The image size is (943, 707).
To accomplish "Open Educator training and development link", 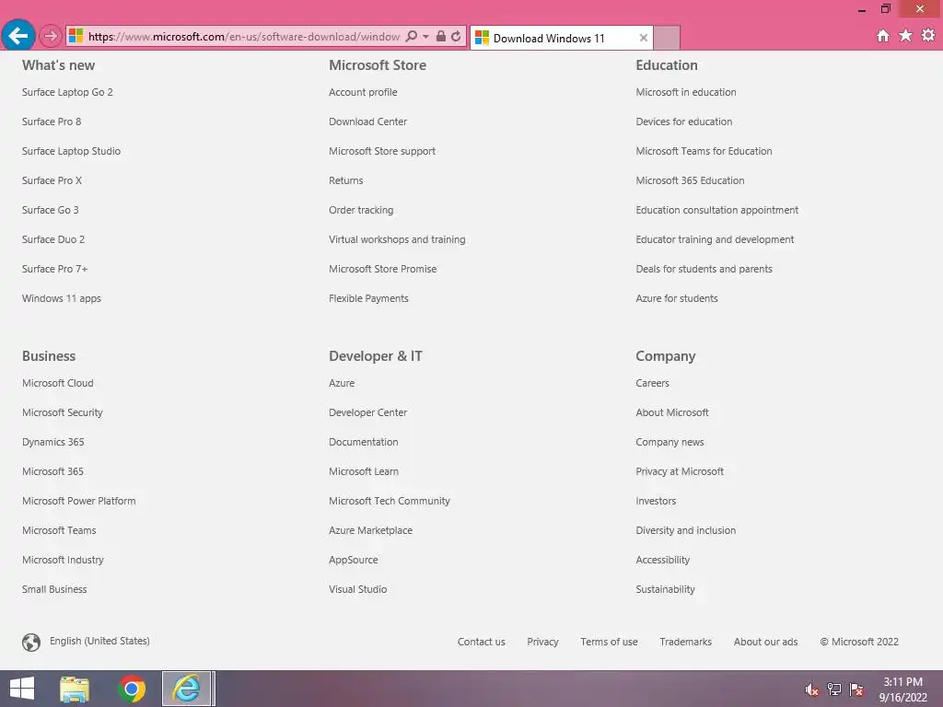I will (715, 239).
